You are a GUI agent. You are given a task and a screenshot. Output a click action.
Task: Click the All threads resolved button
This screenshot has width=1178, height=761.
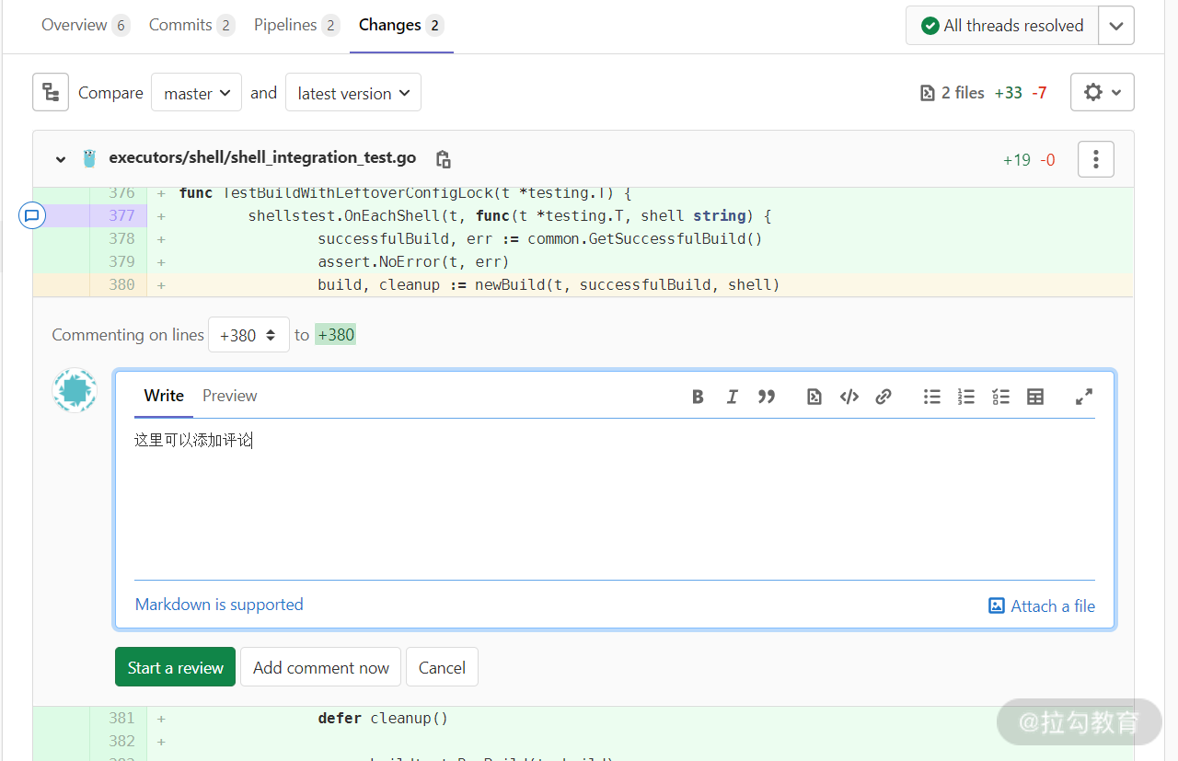1002,26
